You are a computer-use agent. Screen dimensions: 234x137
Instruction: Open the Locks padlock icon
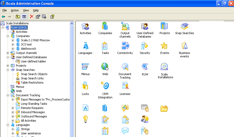(x=85, y=85)
